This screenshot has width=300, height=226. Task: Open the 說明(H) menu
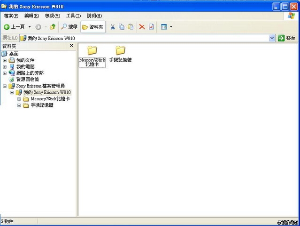click(94, 16)
